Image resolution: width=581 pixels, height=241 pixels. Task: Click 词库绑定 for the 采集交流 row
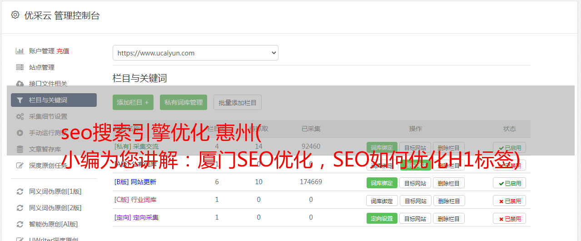[x=382, y=147]
